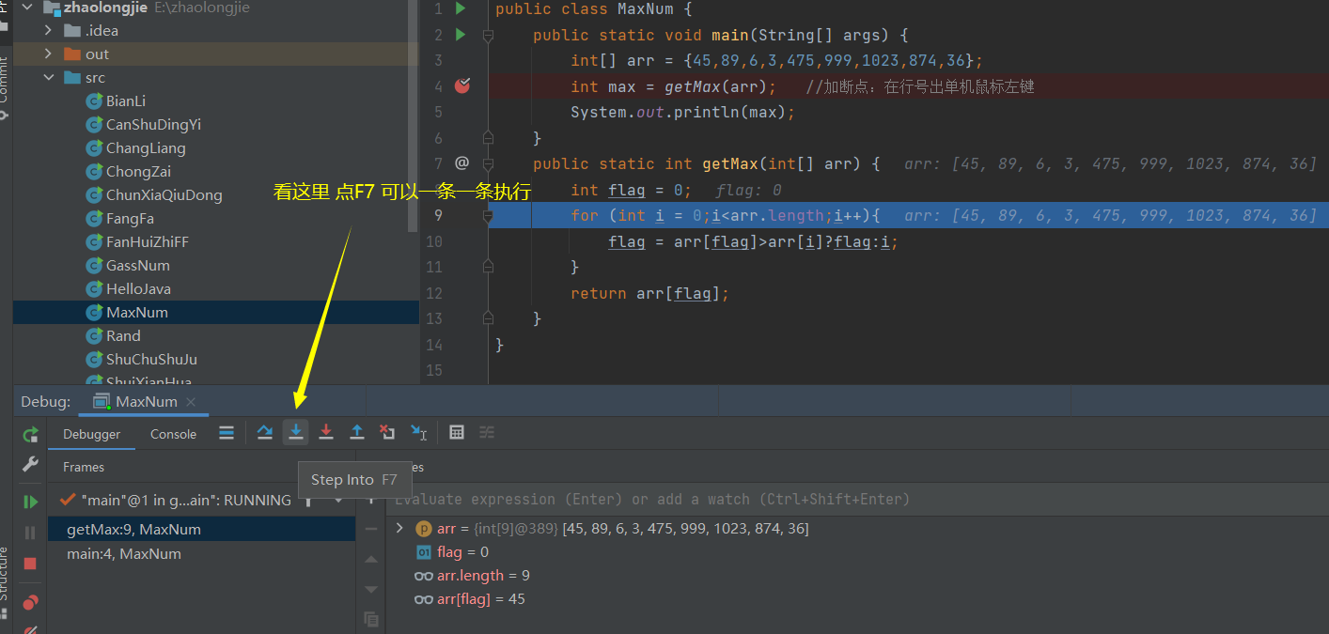1329x634 pixels.
Task: Show the current execution point
Action: coord(227,432)
